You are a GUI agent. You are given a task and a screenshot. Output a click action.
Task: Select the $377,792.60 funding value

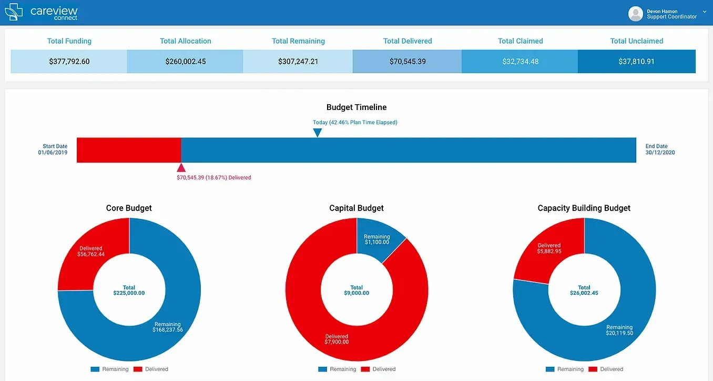(69, 62)
